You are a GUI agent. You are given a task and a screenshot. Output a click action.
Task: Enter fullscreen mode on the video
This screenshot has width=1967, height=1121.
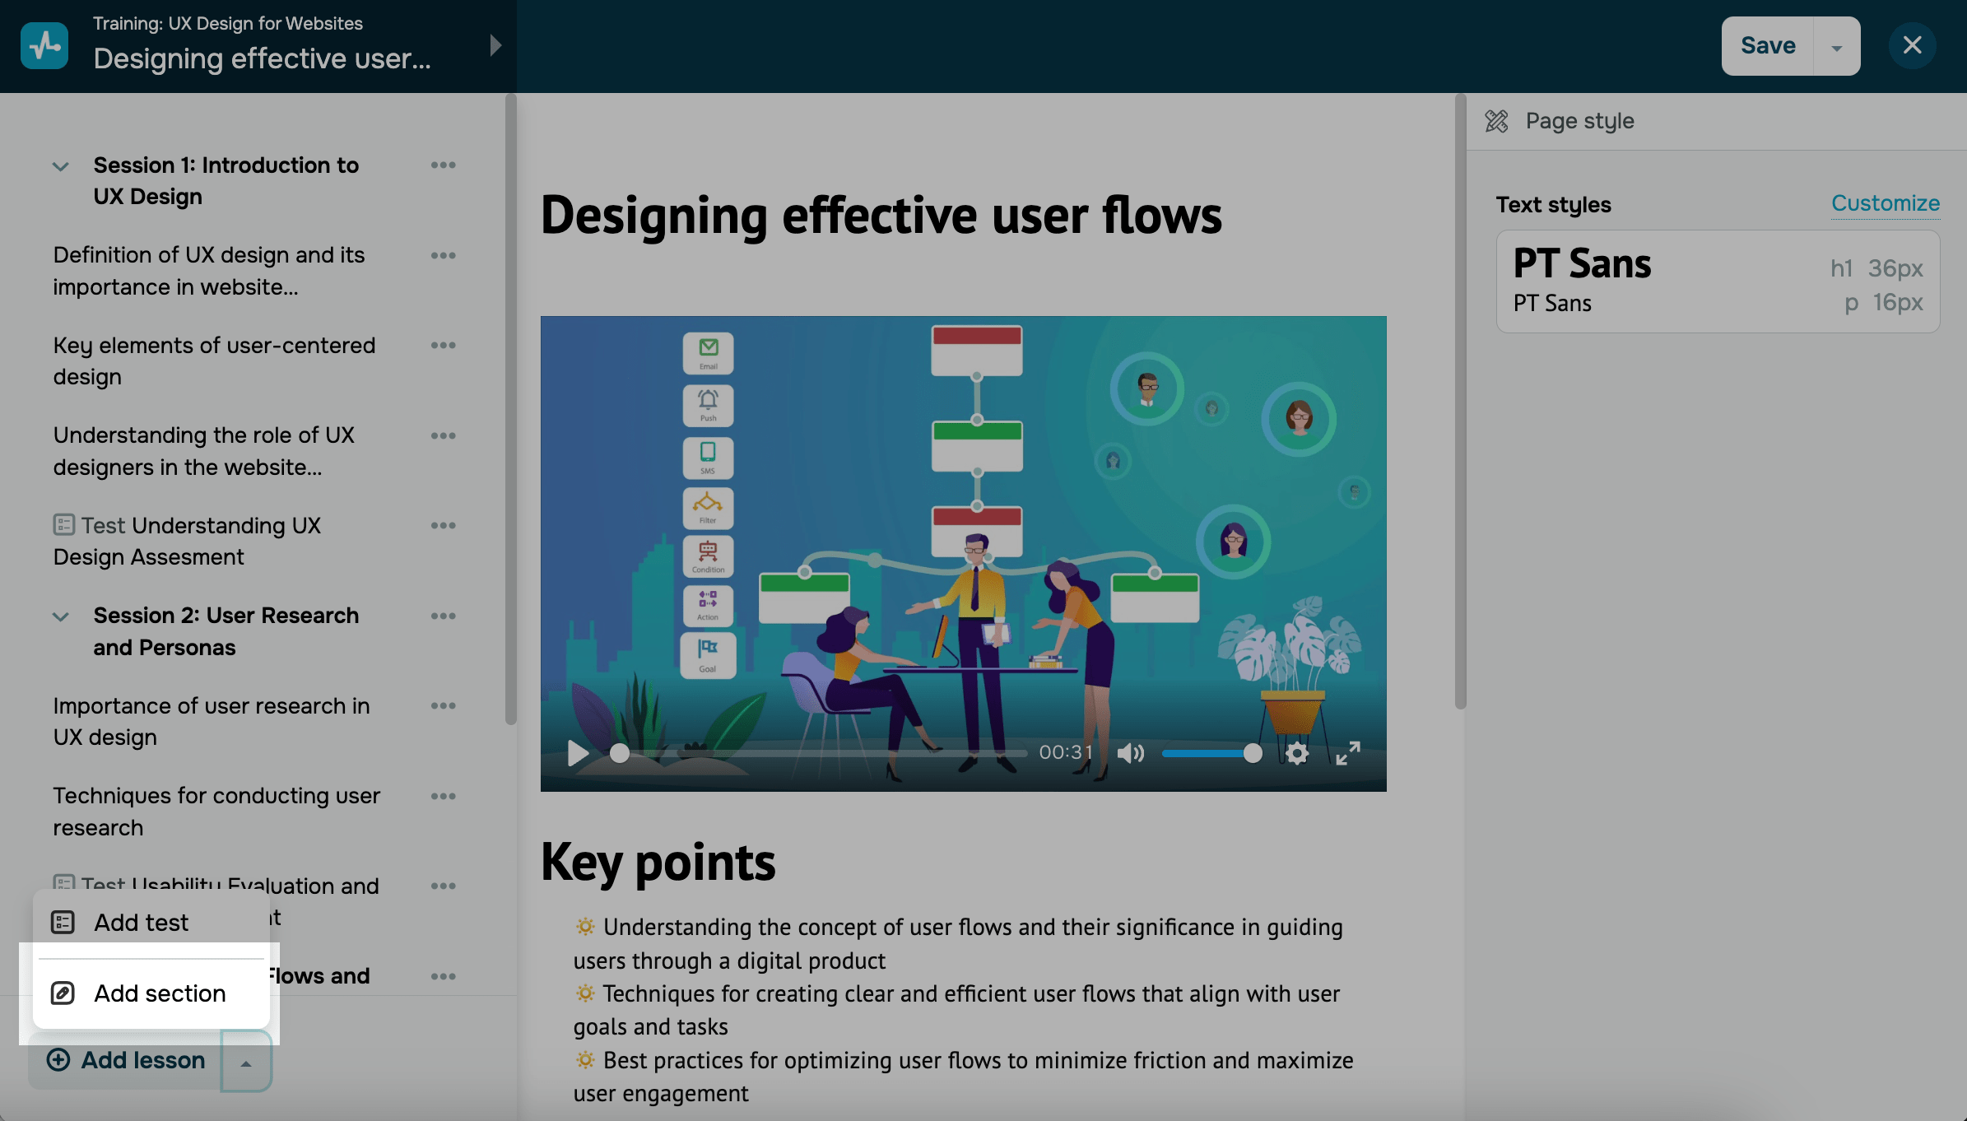[x=1347, y=752]
